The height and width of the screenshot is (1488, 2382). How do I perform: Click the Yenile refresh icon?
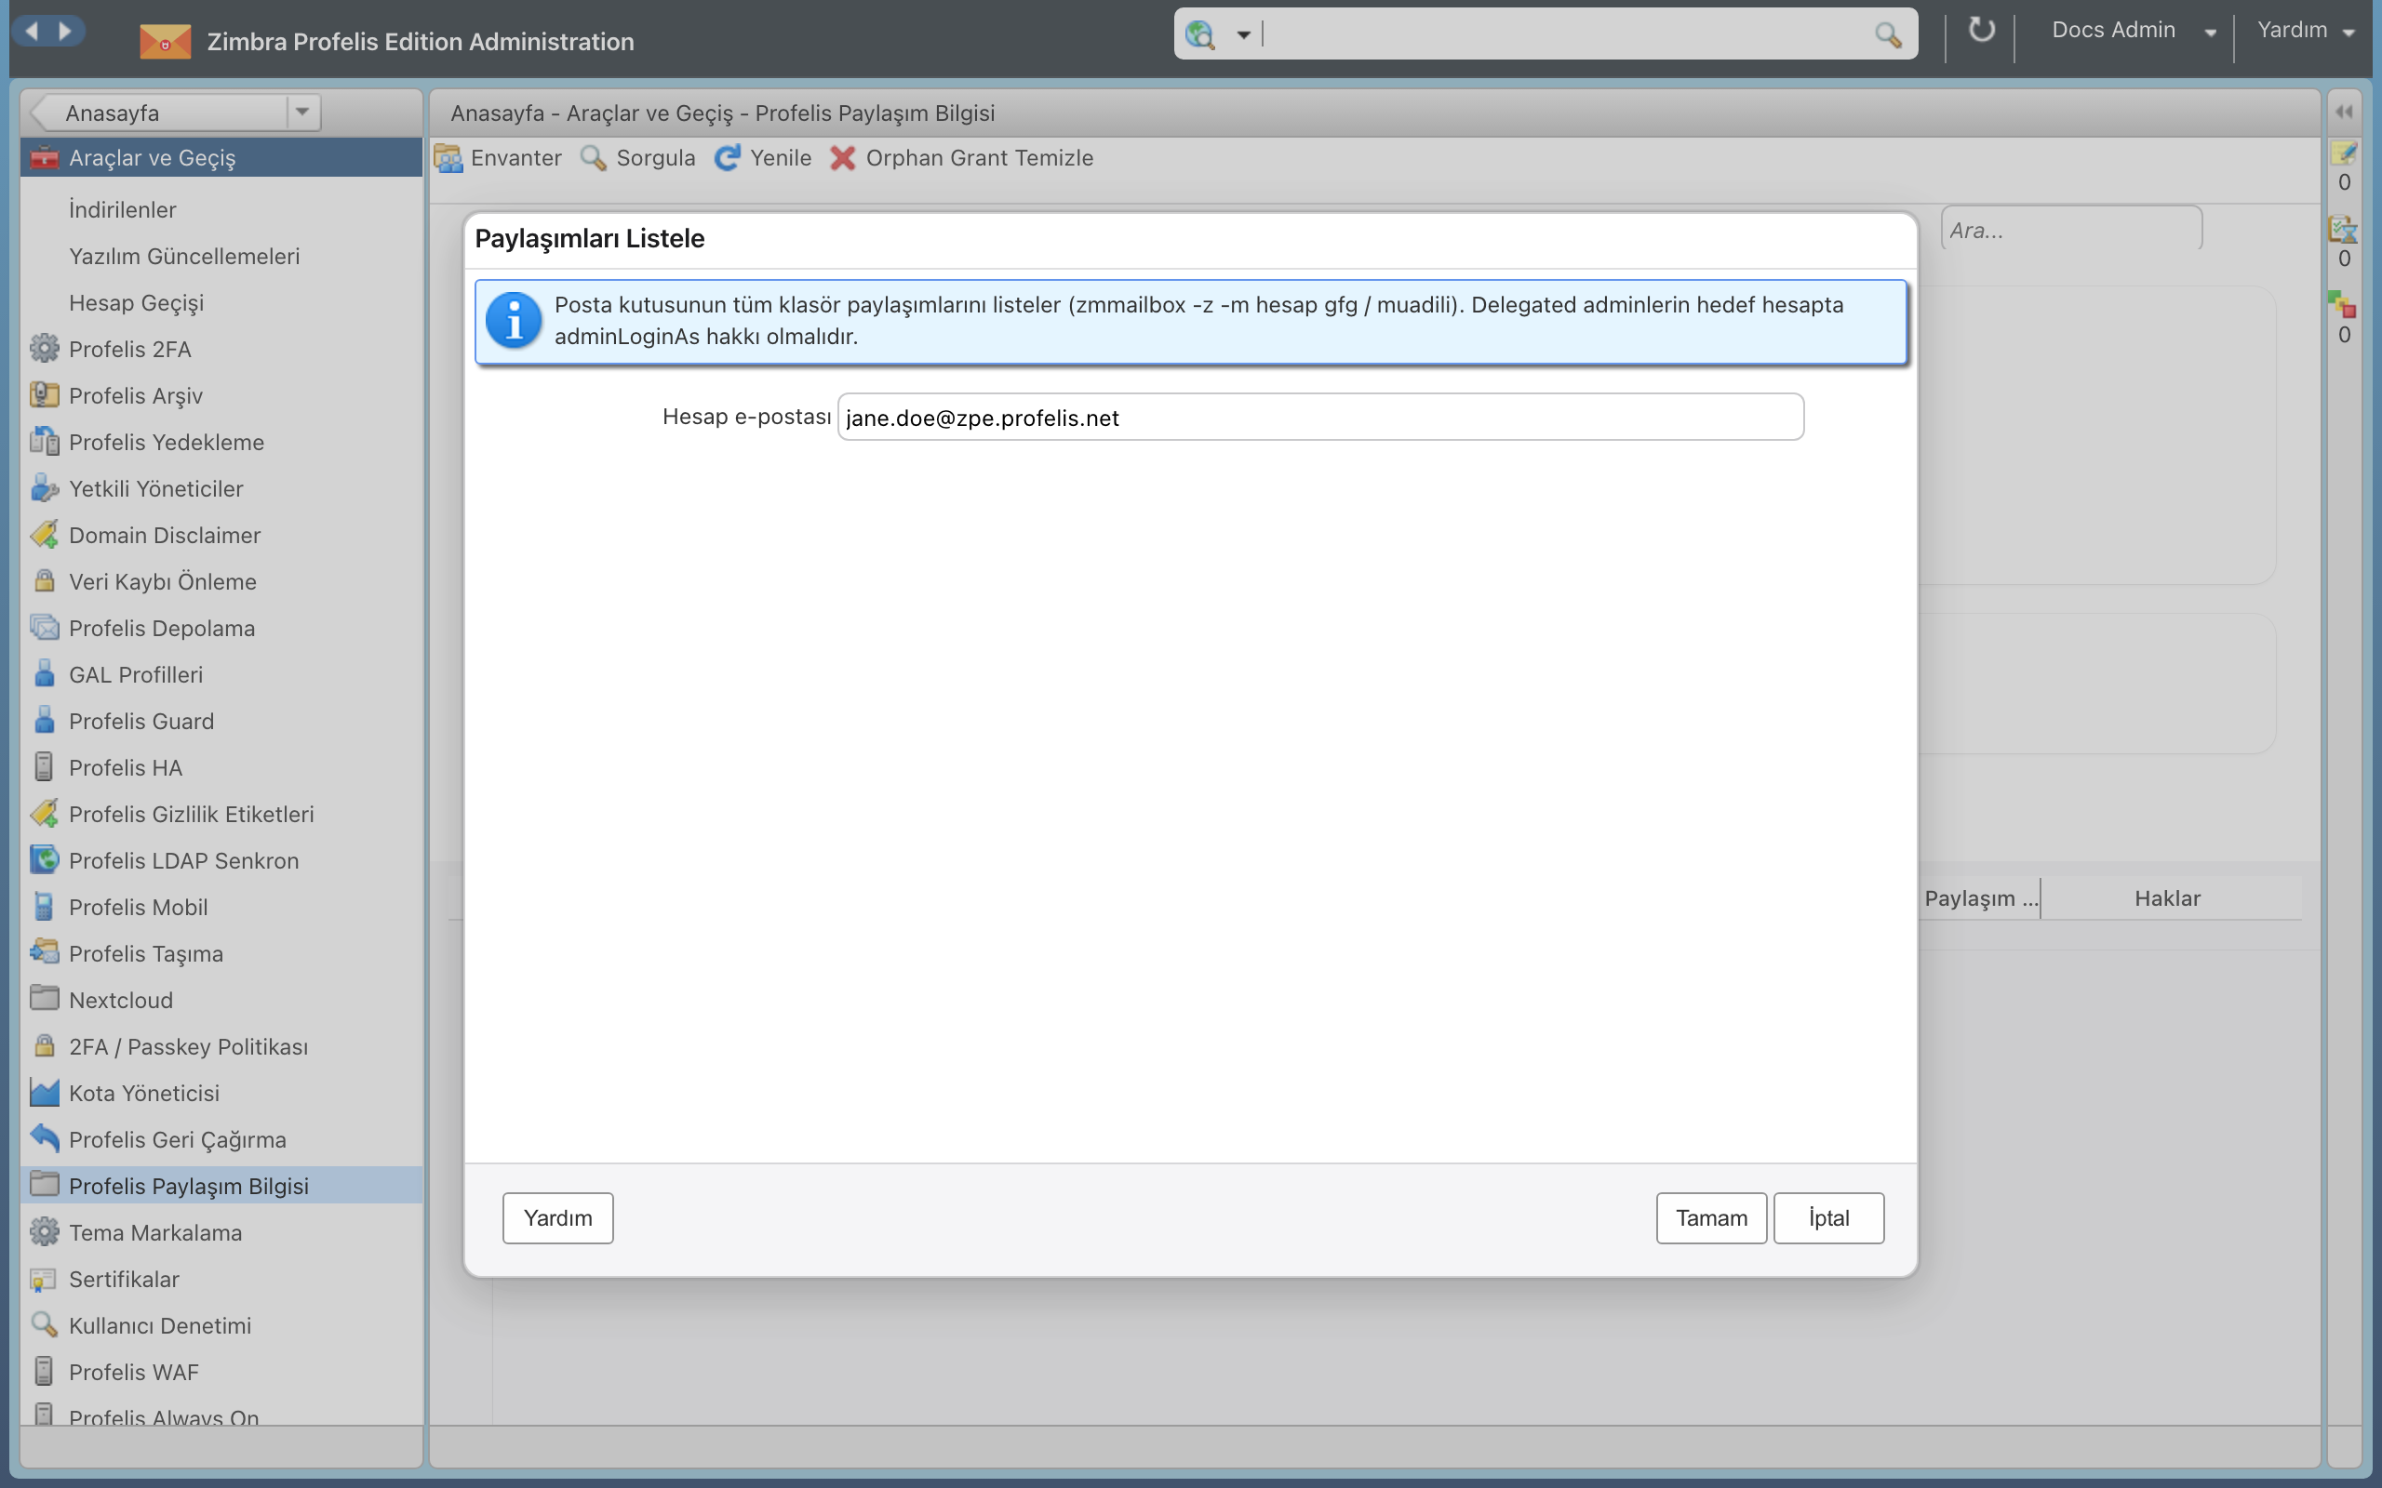point(728,157)
